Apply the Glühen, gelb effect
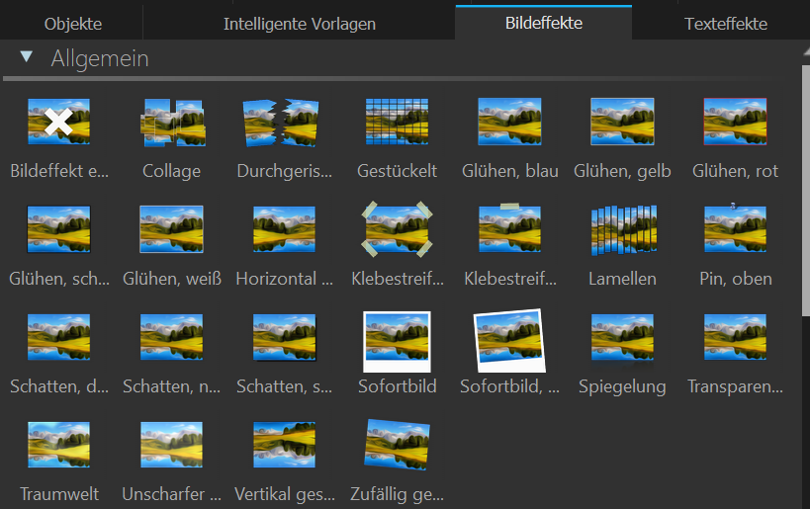Screen dimensions: 810x509 (622, 123)
